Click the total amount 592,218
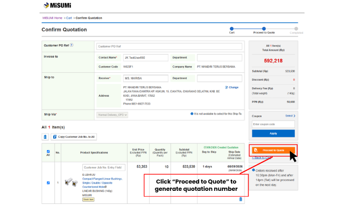Viewport: 344px width, 208px height. [x=273, y=61]
